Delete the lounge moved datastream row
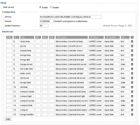The width and height of the screenshot is (140, 125). (132, 64)
